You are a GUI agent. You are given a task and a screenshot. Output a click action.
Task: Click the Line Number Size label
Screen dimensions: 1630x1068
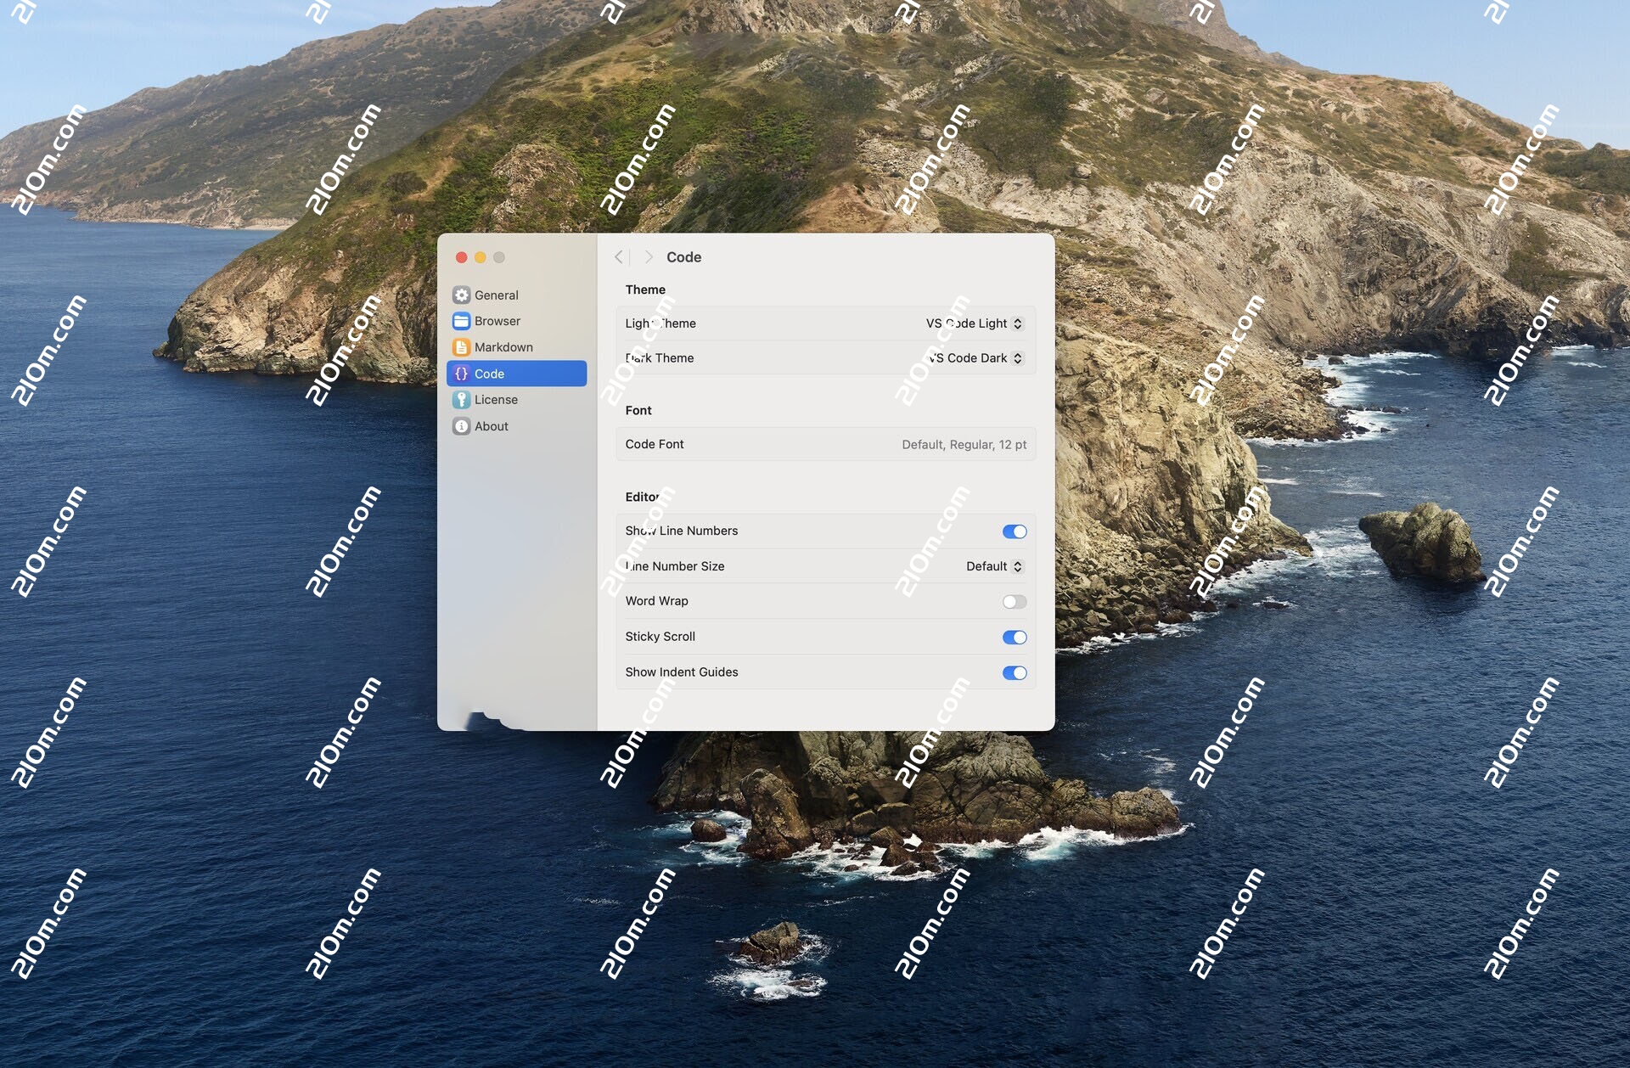(x=675, y=566)
